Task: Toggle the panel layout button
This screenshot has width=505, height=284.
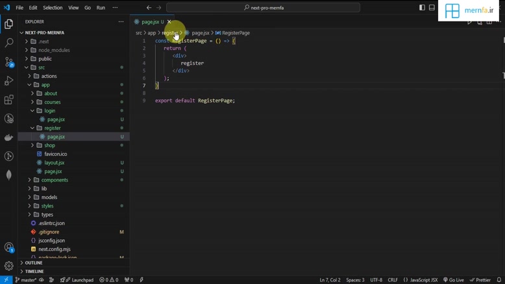Action: pyautogui.click(x=432, y=8)
